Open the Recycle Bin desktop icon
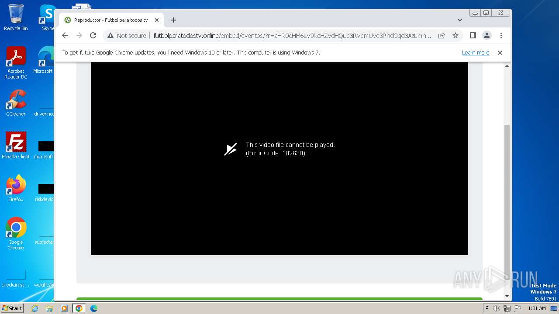Viewport: 559px width, 314px height. pos(16,18)
